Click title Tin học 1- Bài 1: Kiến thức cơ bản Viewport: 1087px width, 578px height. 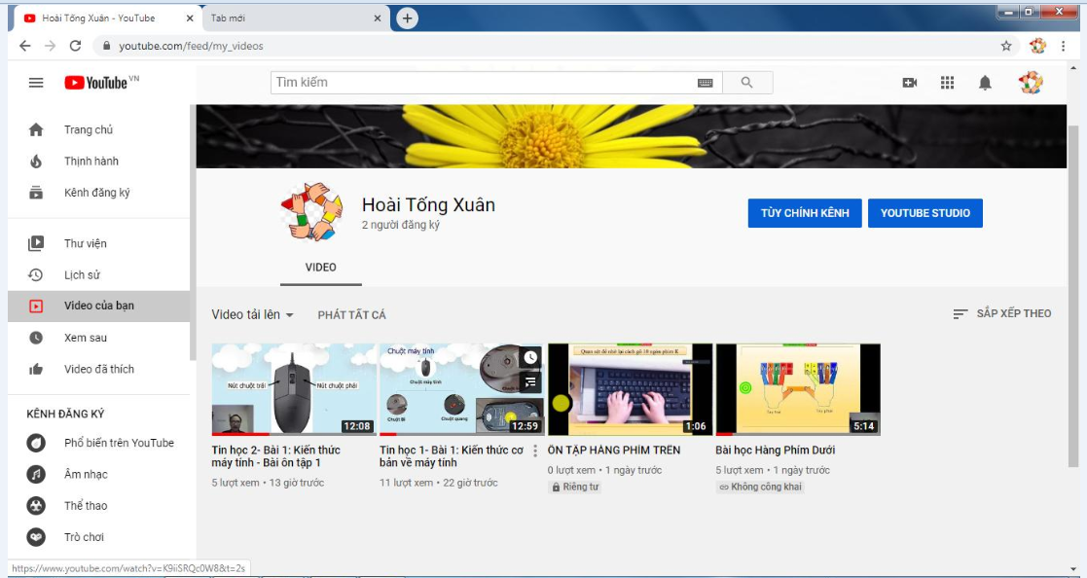452,456
